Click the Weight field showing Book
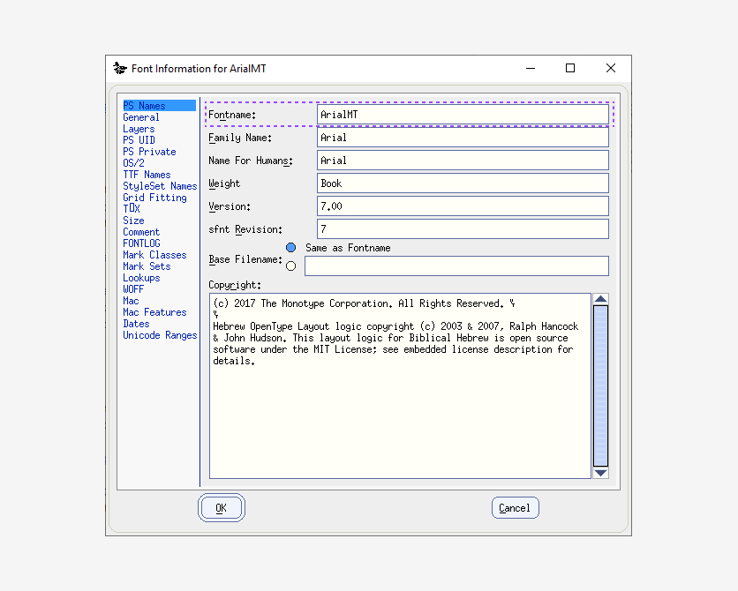The image size is (738, 591). coord(463,183)
